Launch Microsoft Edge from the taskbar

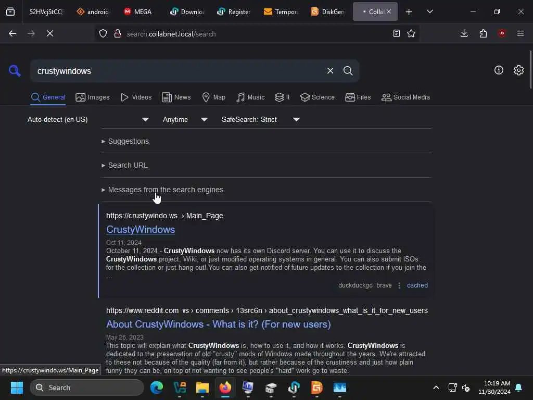tap(157, 387)
